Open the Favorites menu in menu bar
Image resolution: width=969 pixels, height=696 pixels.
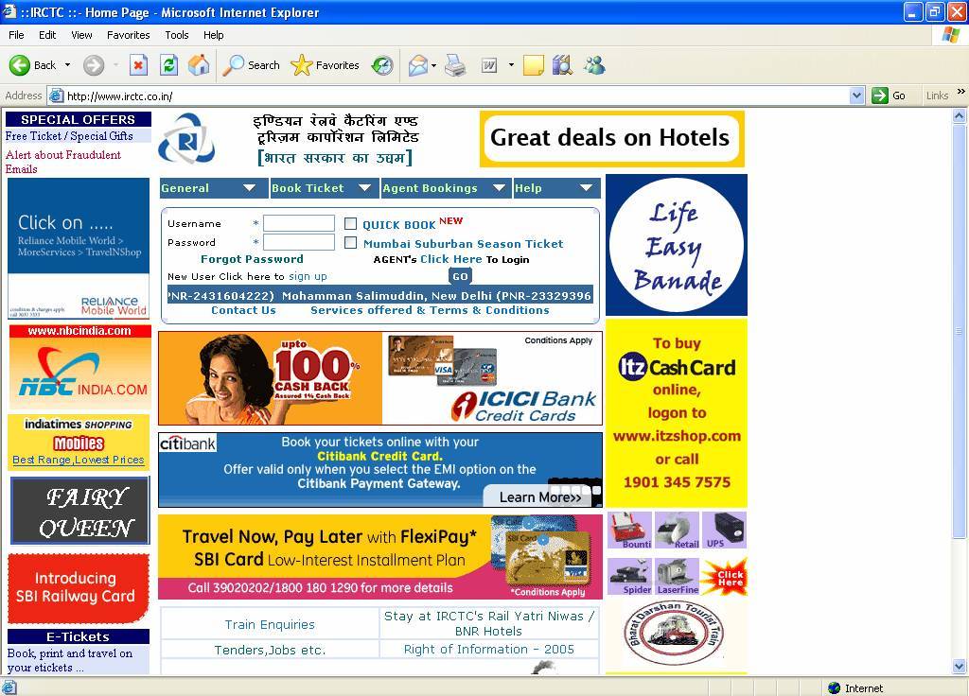tap(128, 35)
